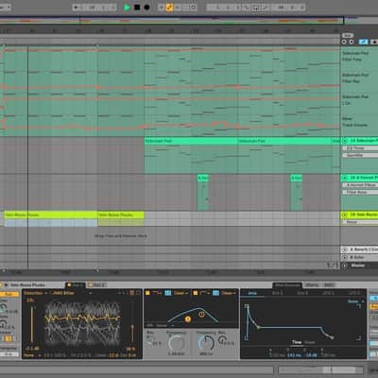The width and height of the screenshot is (378, 378).
Task: Toggle the orange Automation Arm button
Action: (x=170, y=8)
